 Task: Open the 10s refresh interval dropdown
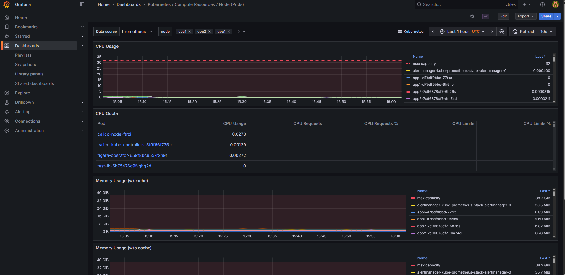pyautogui.click(x=547, y=32)
